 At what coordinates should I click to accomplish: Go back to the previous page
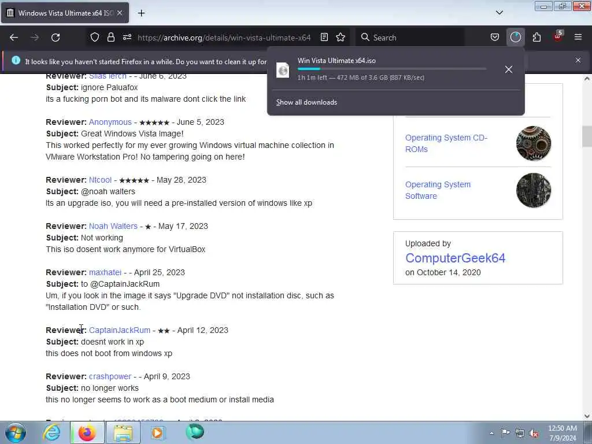click(14, 38)
